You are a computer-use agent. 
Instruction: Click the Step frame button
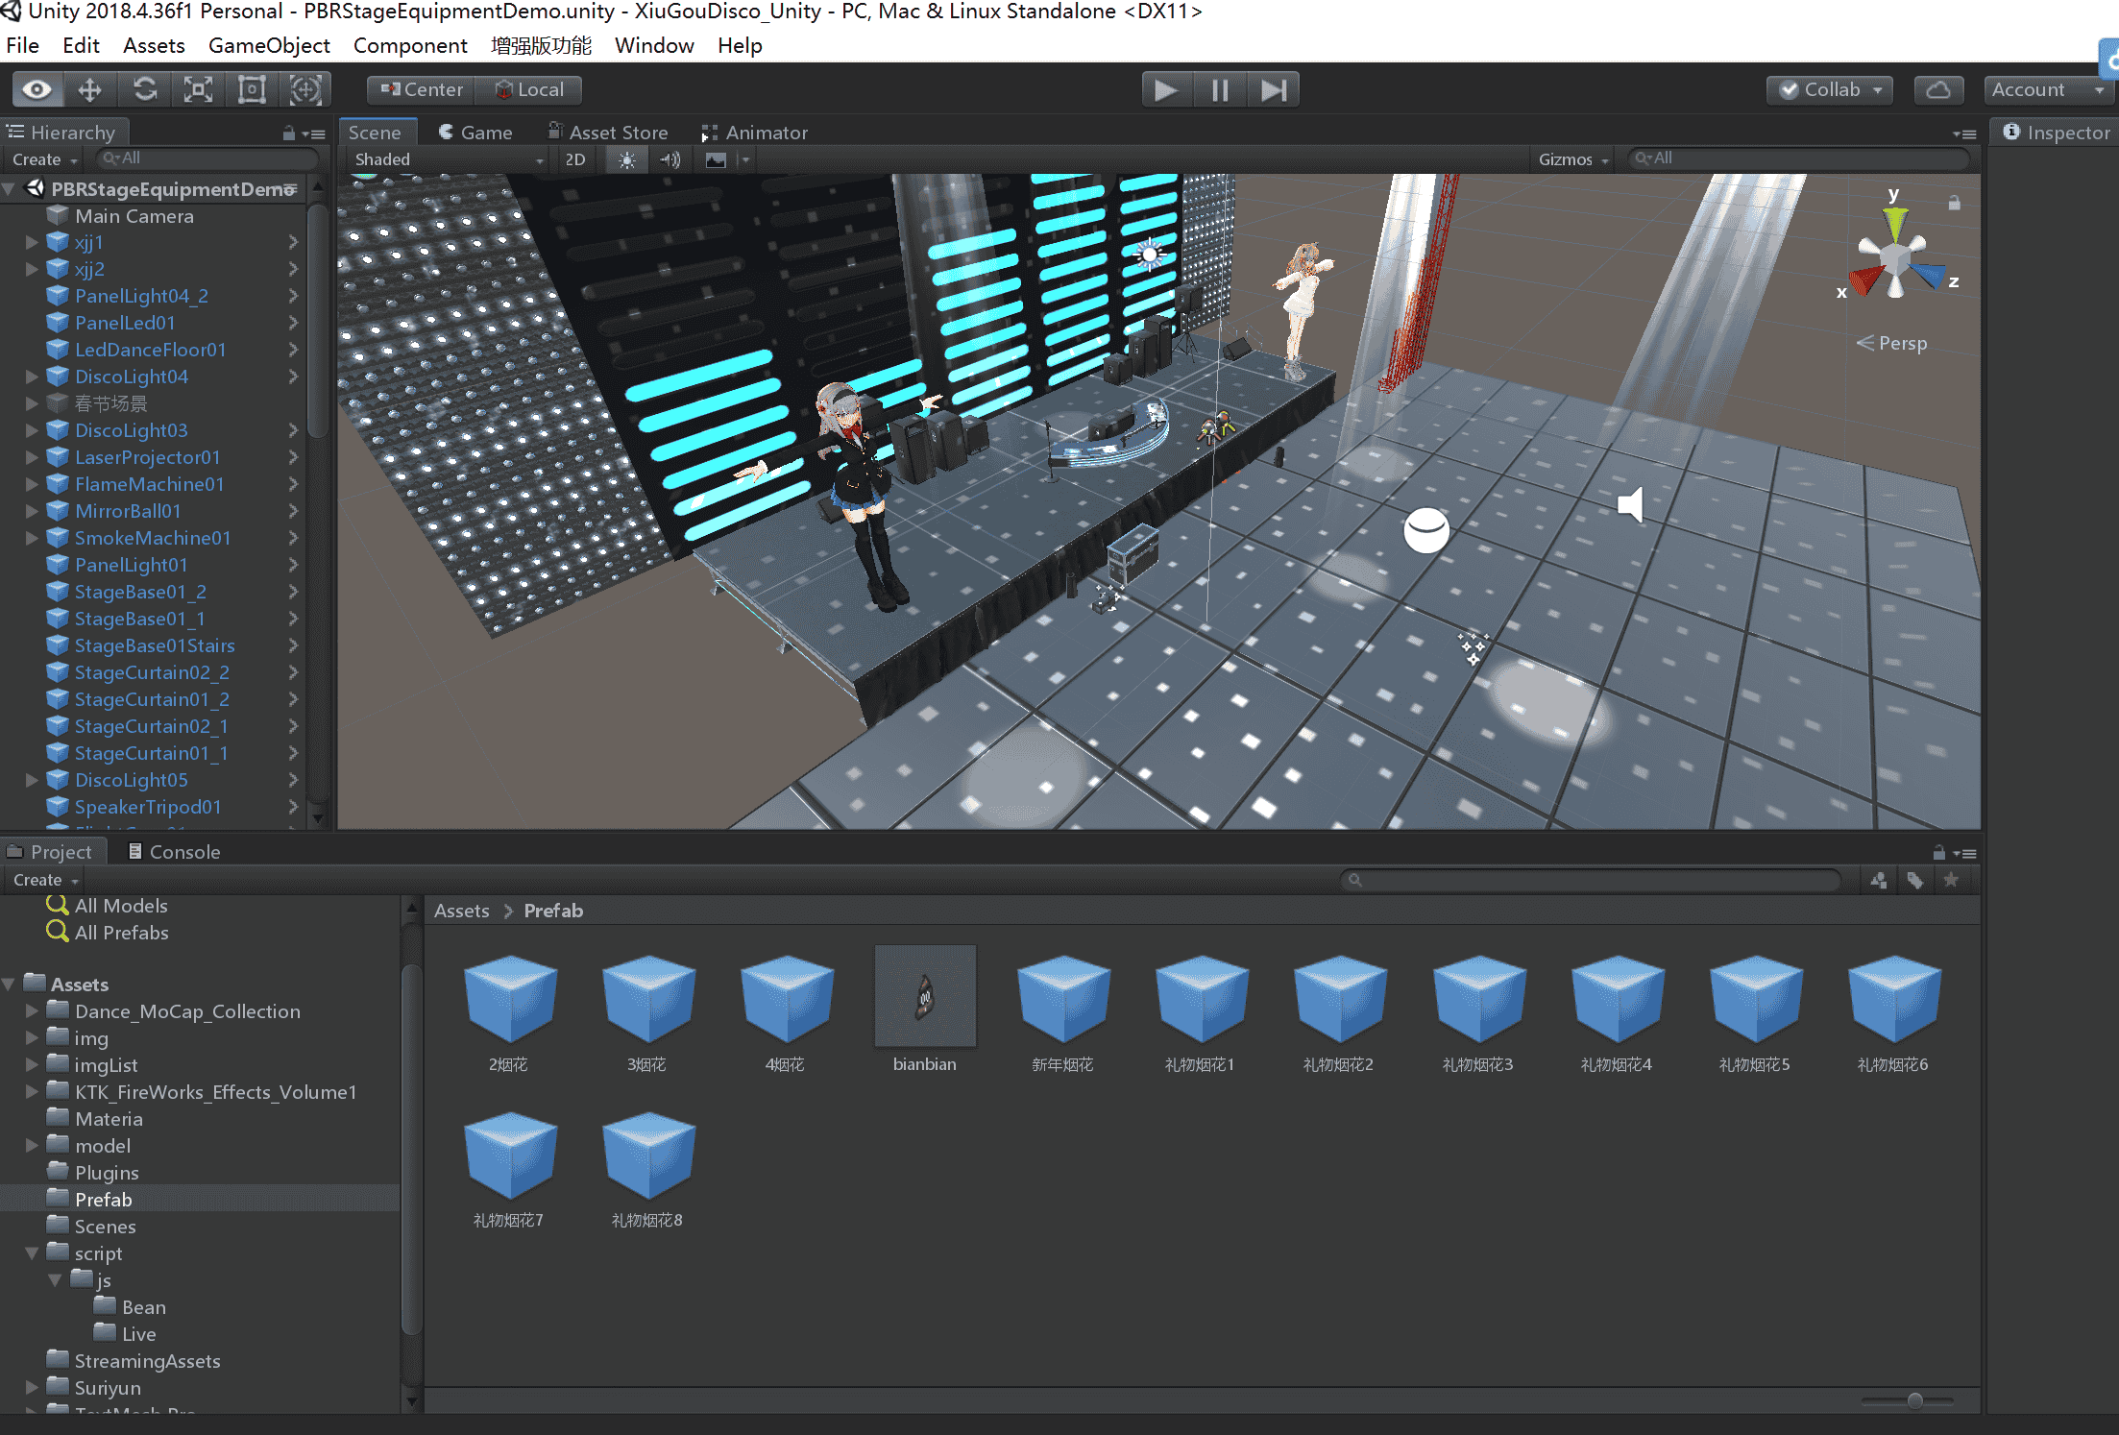point(1274,90)
